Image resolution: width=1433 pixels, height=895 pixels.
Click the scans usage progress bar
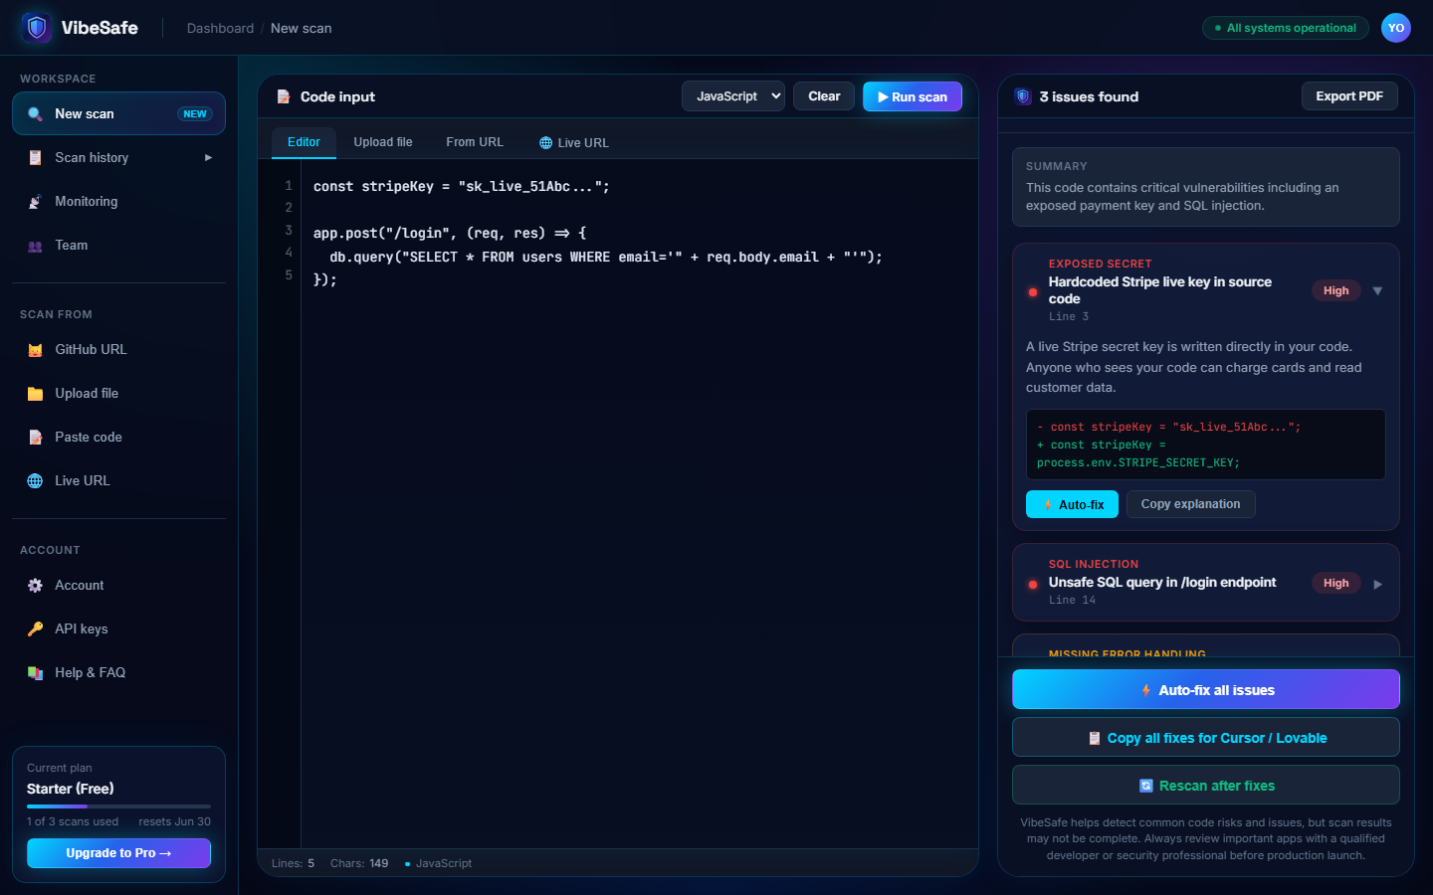pos(118,806)
